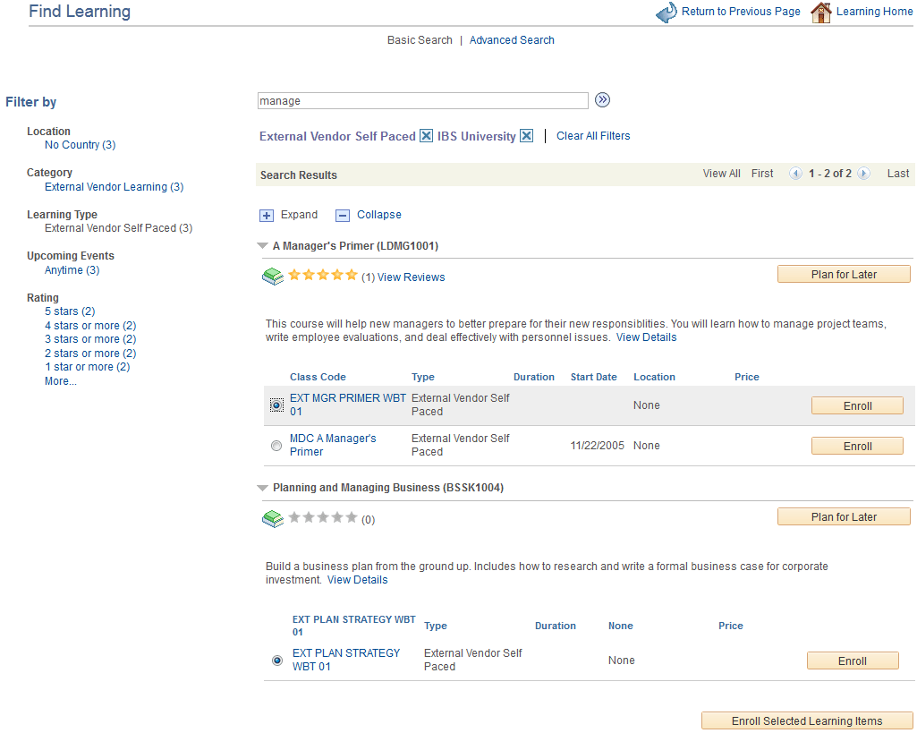Open Advanced Search

point(512,39)
